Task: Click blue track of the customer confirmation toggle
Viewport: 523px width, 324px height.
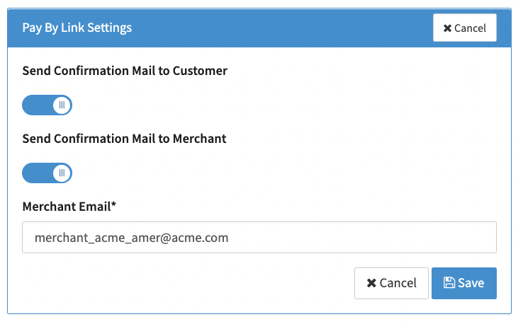Action: (x=37, y=105)
